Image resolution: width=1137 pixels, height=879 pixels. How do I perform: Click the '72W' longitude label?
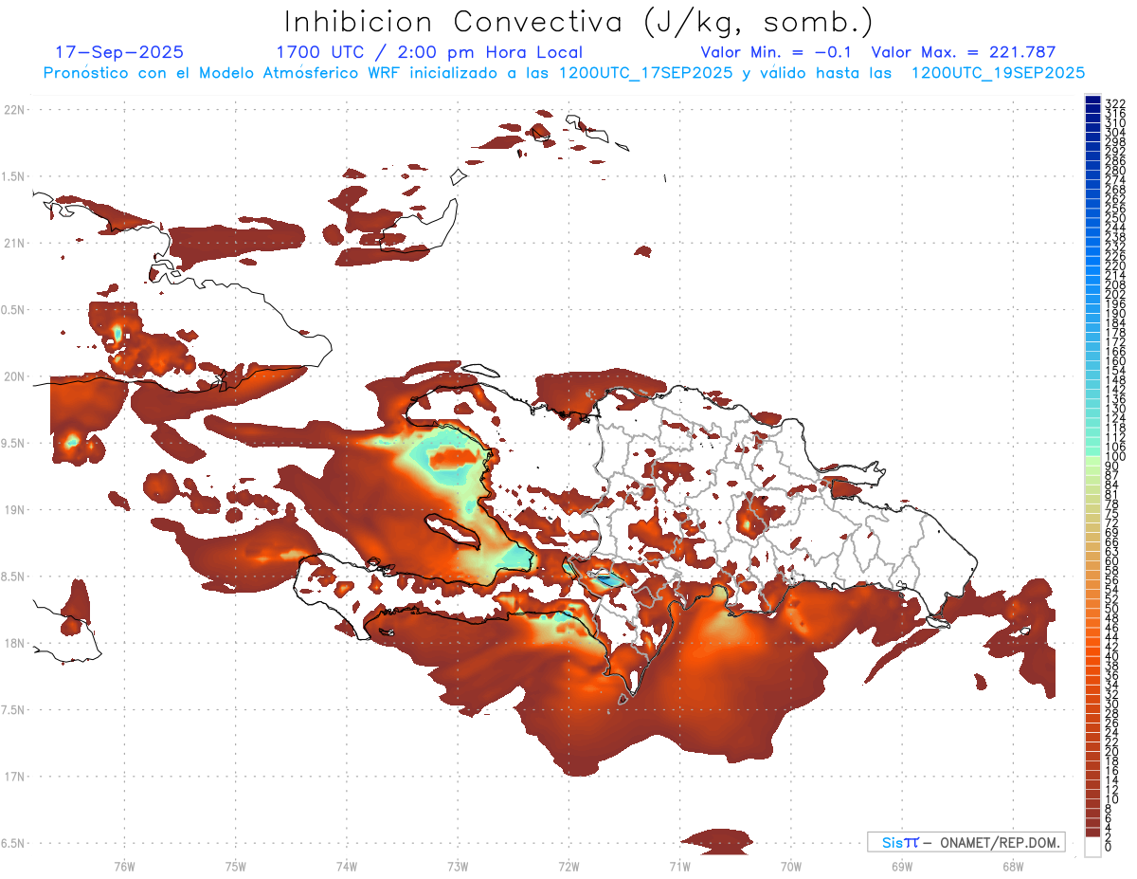568,865
